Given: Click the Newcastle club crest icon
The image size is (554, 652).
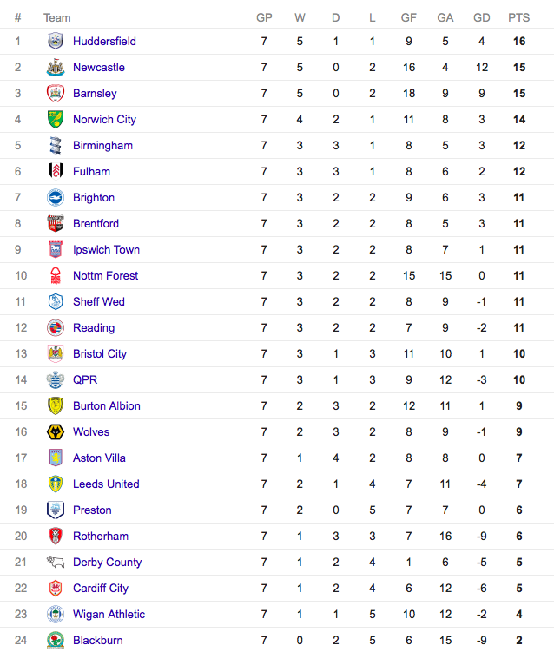Looking at the screenshot, I should pos(56,68).
